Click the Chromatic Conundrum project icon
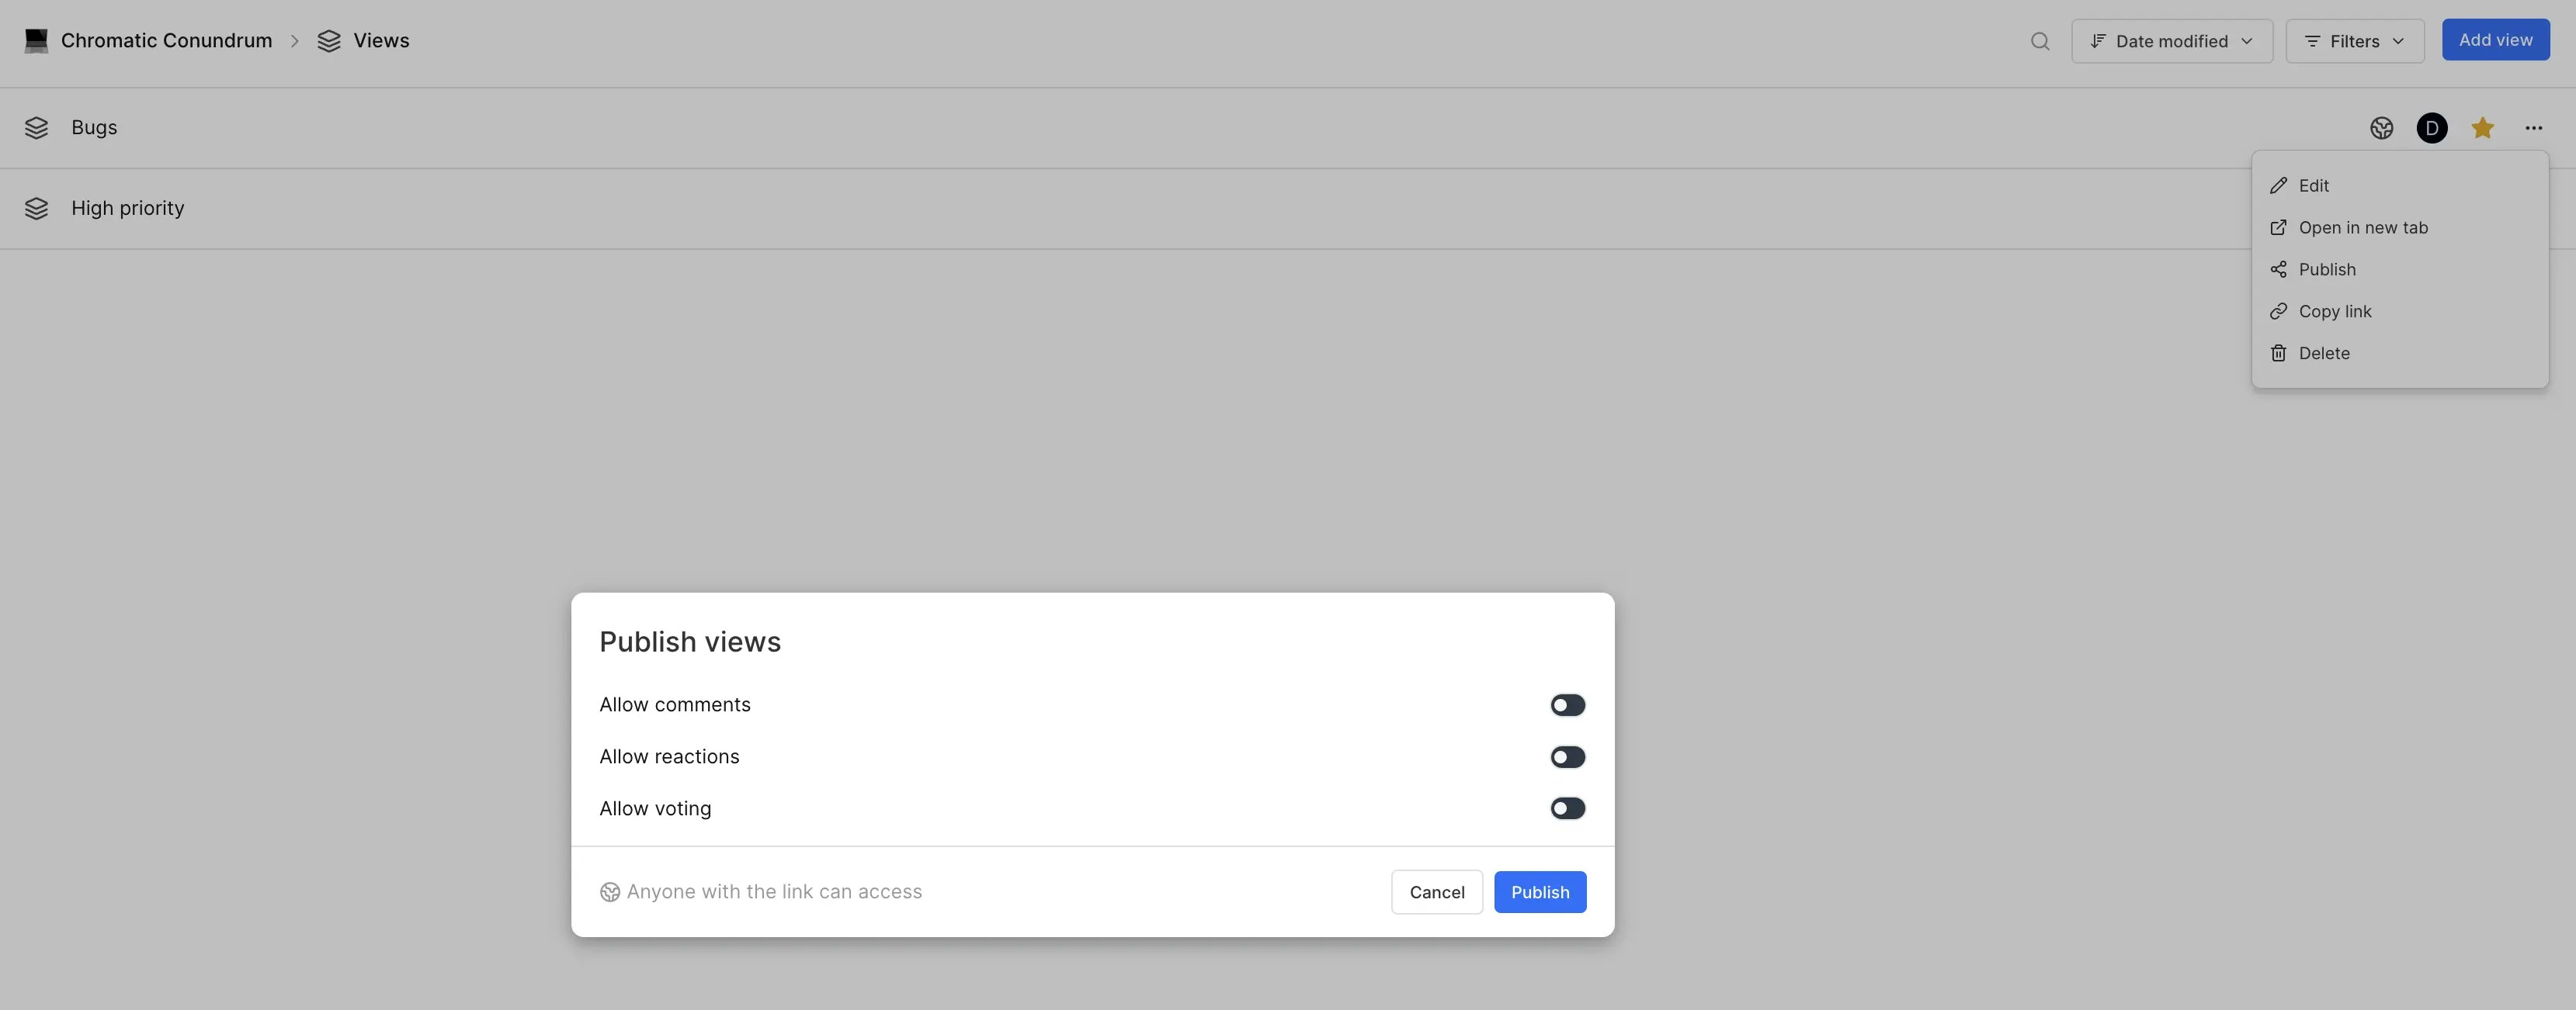2576x1010 pixels. point(37,40)
